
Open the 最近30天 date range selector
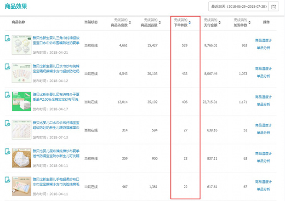(x=239, y=7)
